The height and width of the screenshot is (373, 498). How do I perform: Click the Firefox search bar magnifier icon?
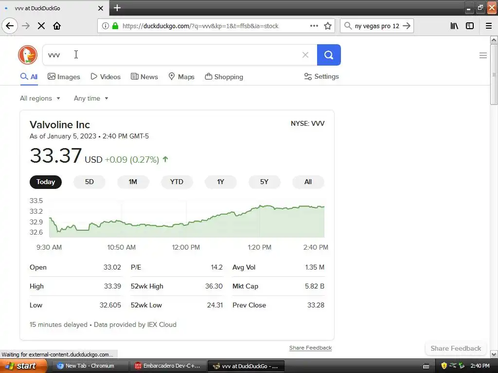click(x=348, y=26)
